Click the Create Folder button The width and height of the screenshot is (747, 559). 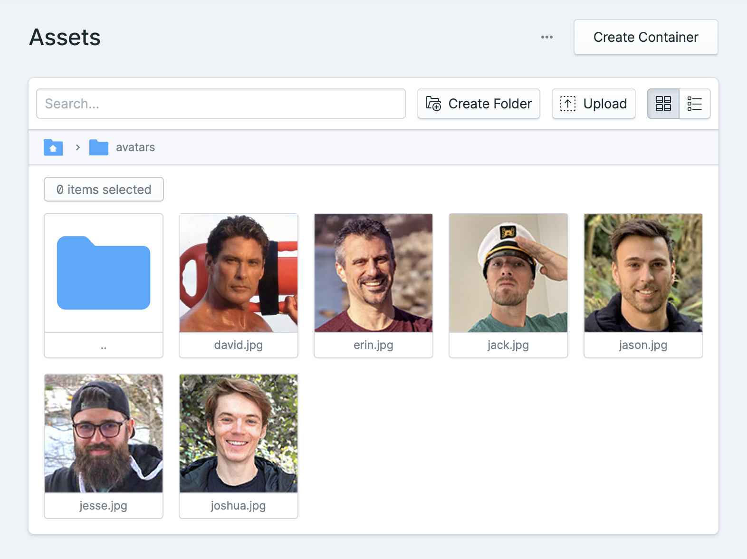[479, 104]
